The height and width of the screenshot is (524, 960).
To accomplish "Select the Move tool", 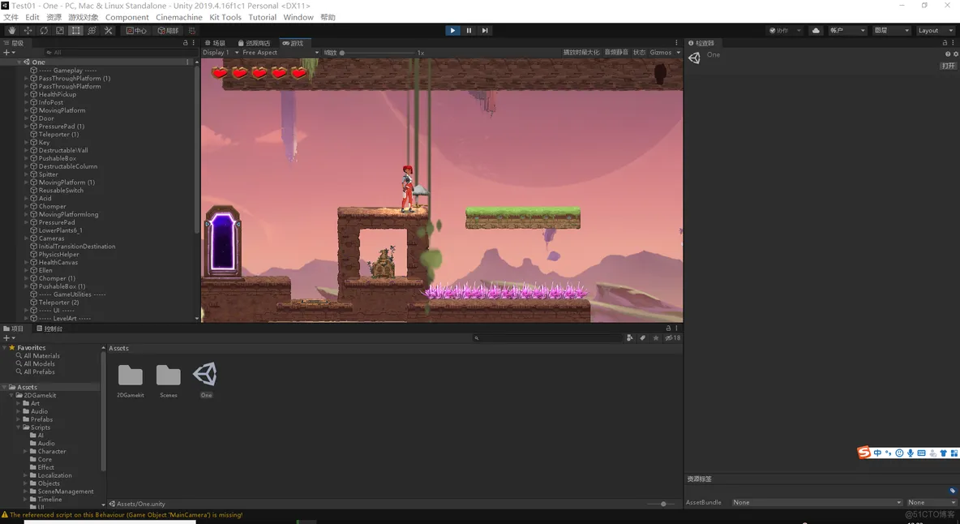I will (28, 31).
